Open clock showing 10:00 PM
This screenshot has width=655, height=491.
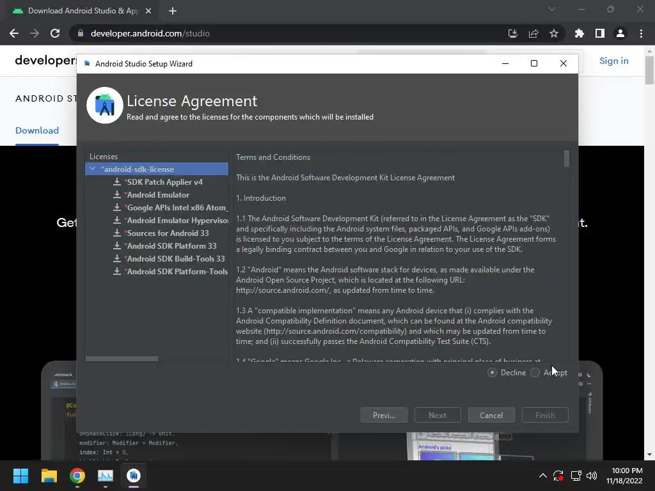(624, 476)
